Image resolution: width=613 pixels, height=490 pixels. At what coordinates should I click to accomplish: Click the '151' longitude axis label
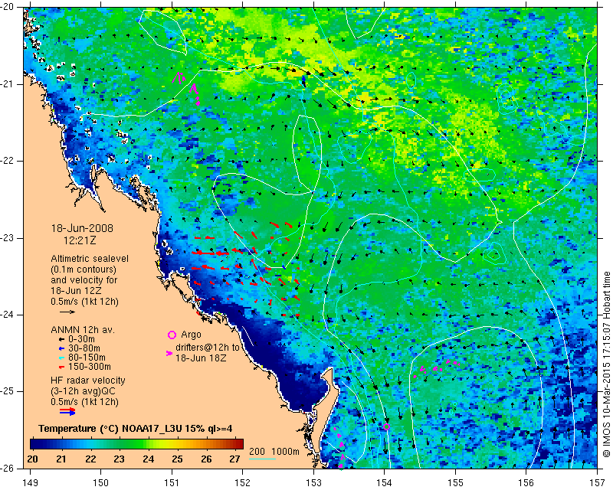(172, 483)
